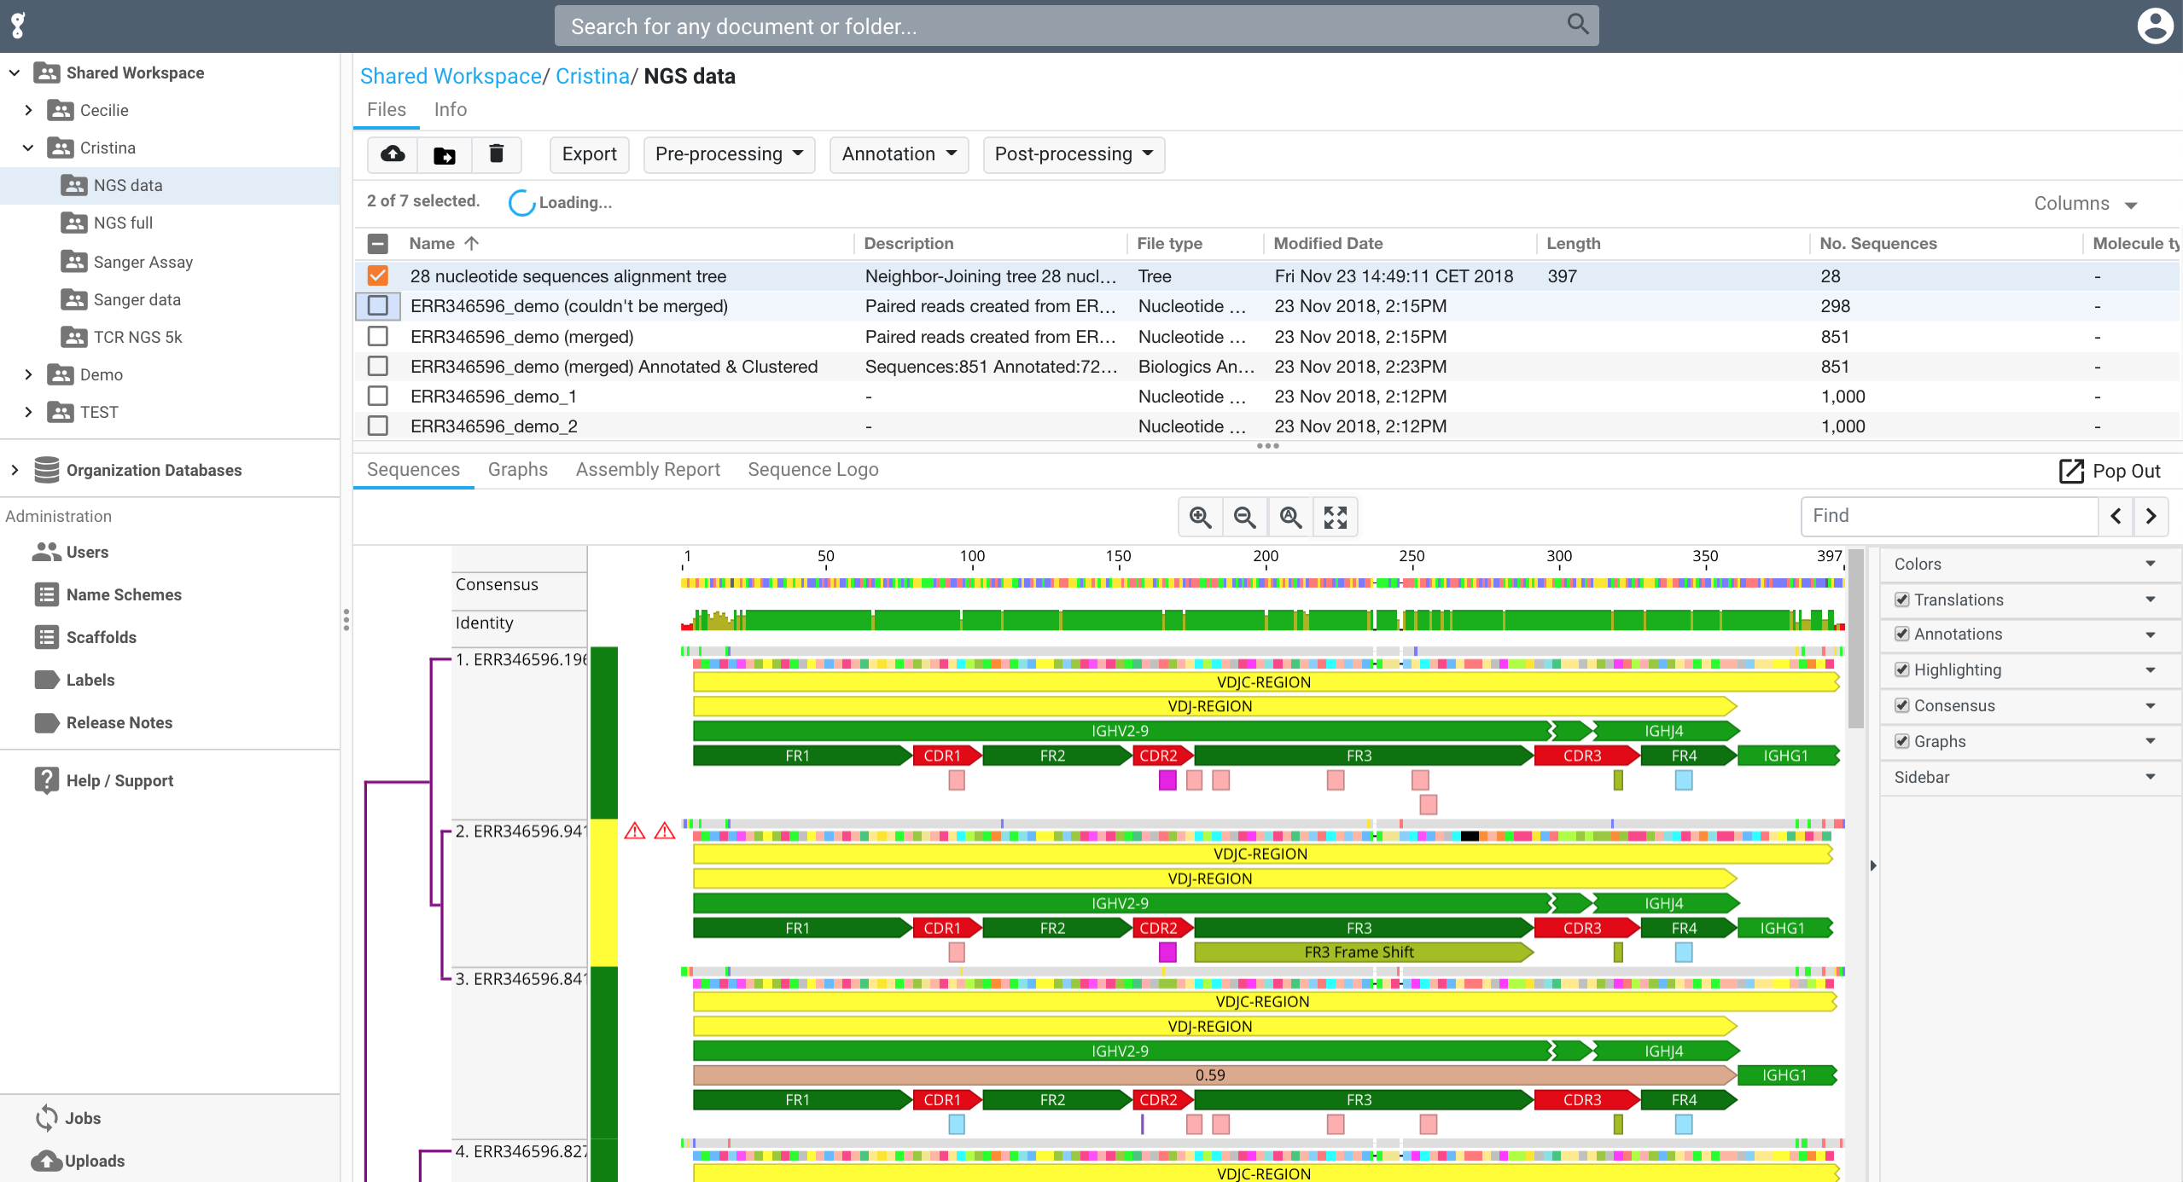Viewport: 2183px width, 1182px height.
Task: Click the Columns button to configure columns
Action: click(2086, 202)
